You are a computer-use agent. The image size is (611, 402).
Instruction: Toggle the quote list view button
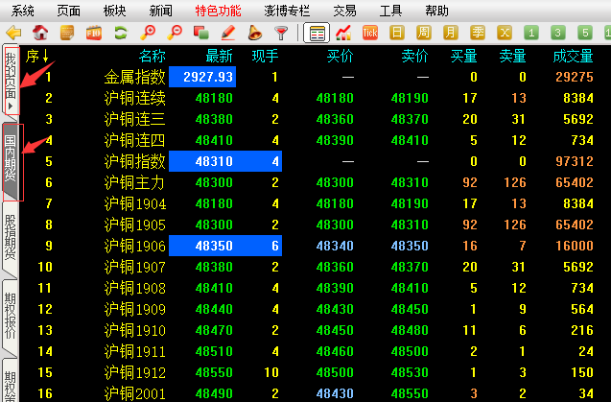click(x=316, y=33)
